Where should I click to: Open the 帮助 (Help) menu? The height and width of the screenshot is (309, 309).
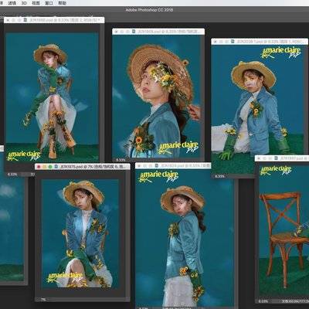[62, 3]
